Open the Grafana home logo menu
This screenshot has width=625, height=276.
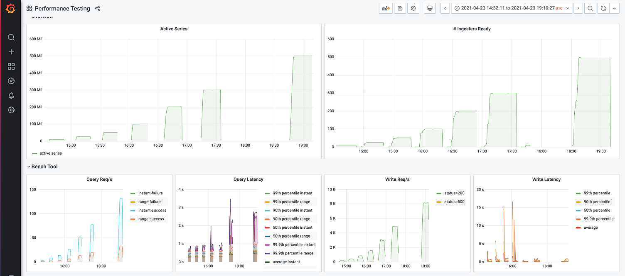click(11, 8)
